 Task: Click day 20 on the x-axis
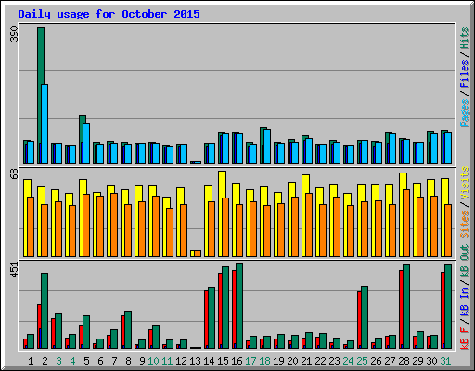(x=292, y=361)
